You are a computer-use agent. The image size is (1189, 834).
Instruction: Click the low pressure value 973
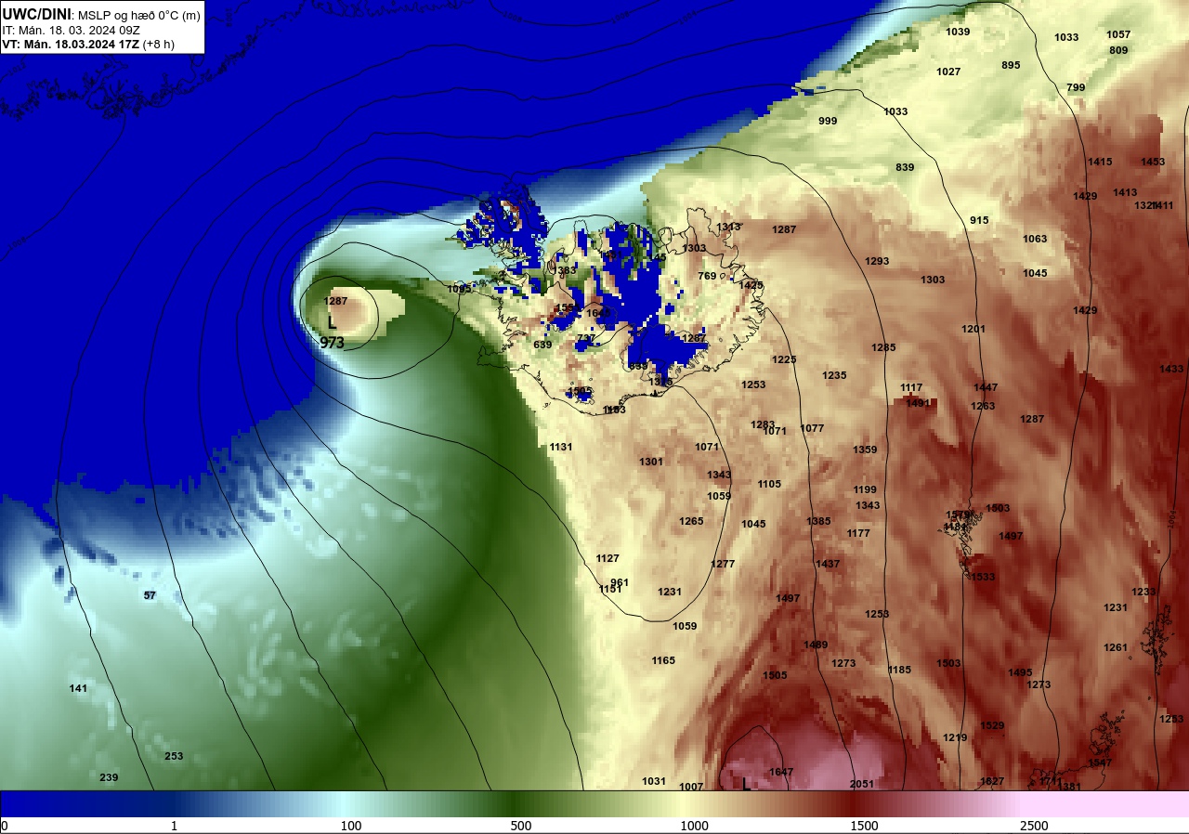pos(332,343)
